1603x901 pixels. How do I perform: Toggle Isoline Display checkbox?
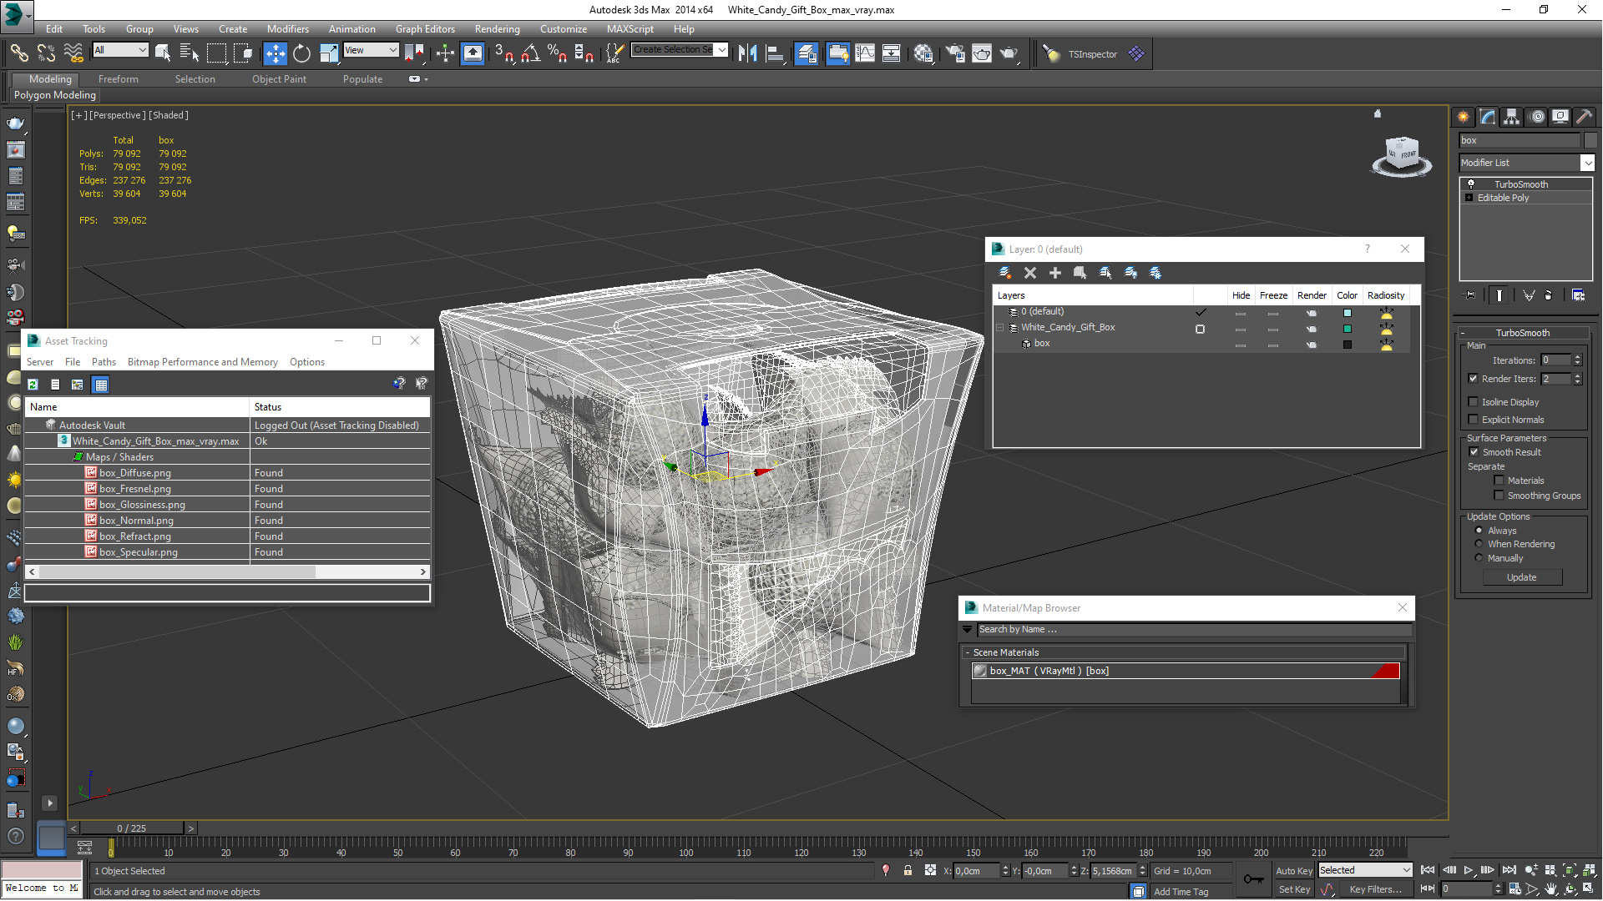pos(1472,400)
